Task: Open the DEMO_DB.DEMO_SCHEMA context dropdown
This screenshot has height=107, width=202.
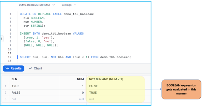Action: pyautogui.click(x=37, y=5)
